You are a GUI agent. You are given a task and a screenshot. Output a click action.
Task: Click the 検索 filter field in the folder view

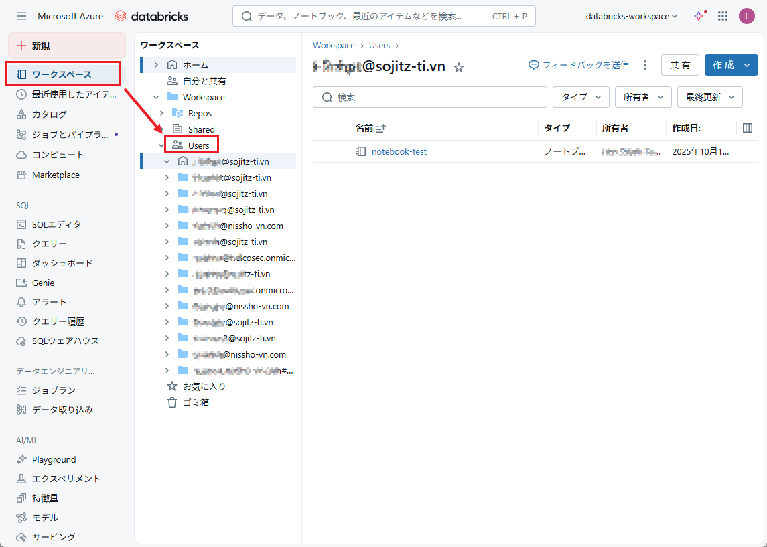point(430,97)
